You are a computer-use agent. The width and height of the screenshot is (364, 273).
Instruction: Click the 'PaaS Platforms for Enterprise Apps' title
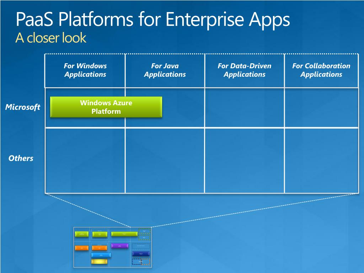coord(153,19)
